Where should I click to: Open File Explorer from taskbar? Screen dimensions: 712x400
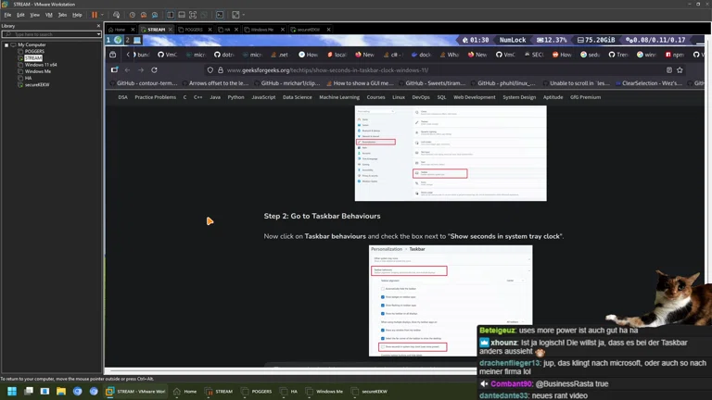point(61,392)
